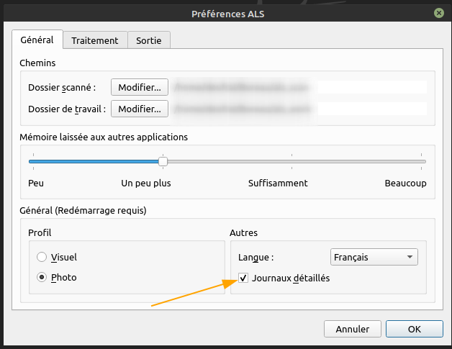Open the Langue dropdown showing Français

tap(374, 257)
